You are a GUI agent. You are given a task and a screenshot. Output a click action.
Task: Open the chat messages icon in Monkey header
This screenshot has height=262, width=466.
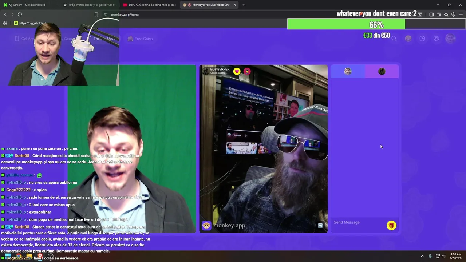click(436, 39)
